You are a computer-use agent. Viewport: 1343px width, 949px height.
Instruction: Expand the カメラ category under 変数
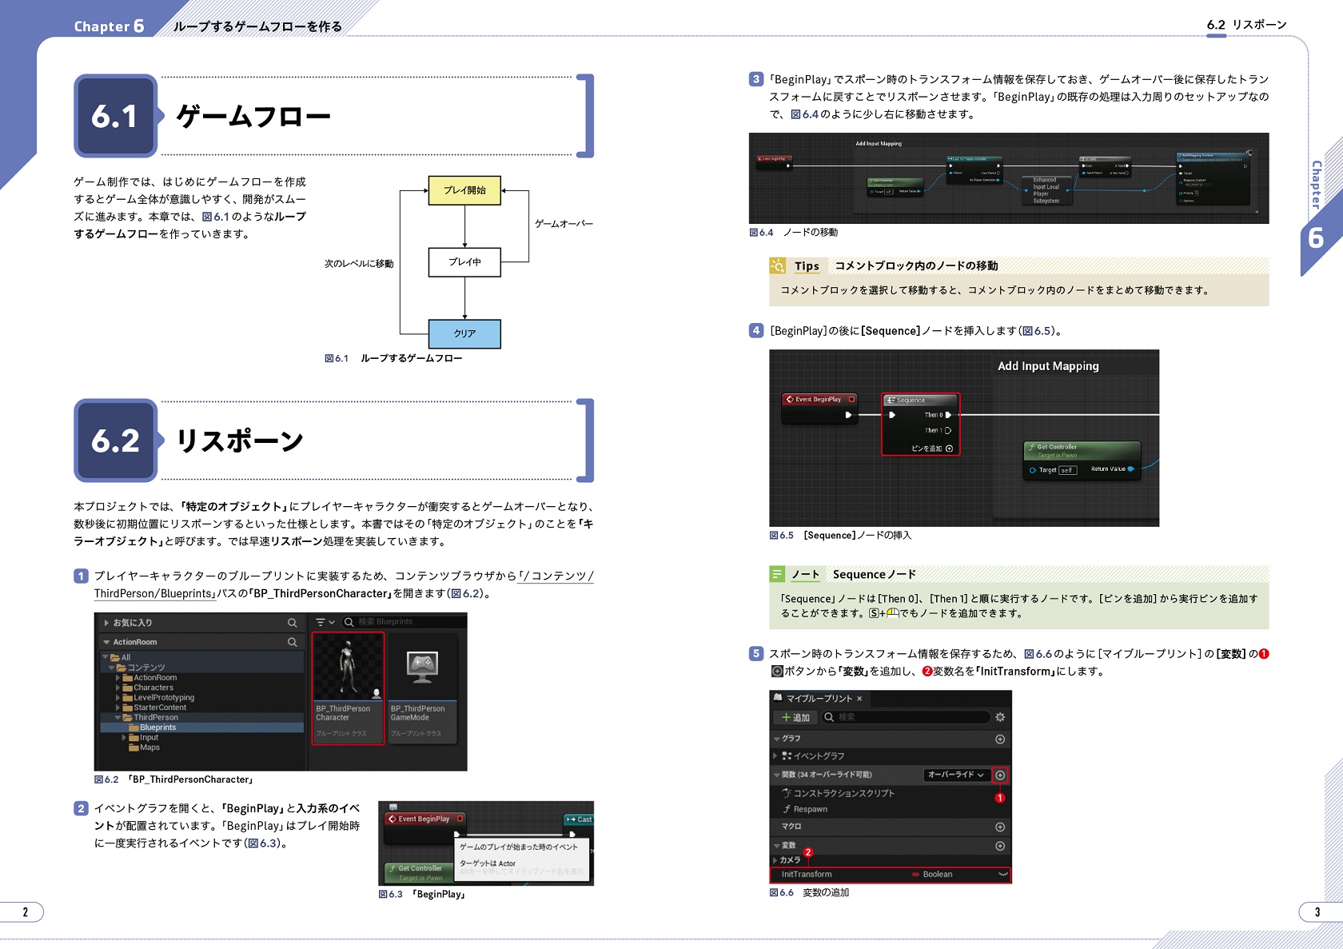pos(775,860)
